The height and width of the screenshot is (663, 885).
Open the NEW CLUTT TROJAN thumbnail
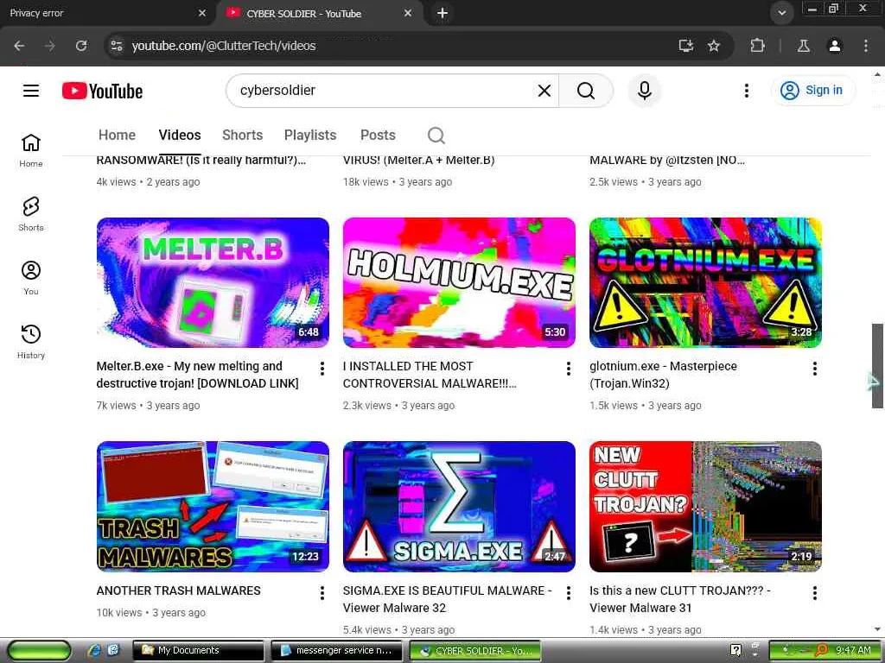click(x=705, y=506)
